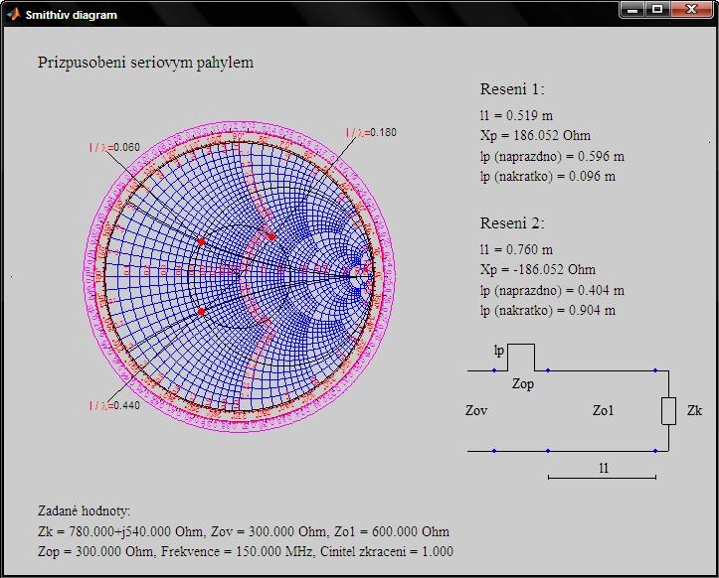Image resolution: width=719 pixels, height=578 pixels.
Task: Click the 'Reseni 2:' heading
Action: pyautogui.click(x=512, y=223)
